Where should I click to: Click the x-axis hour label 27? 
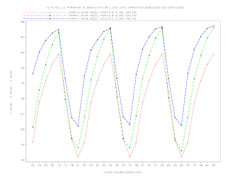pos(91,165)
